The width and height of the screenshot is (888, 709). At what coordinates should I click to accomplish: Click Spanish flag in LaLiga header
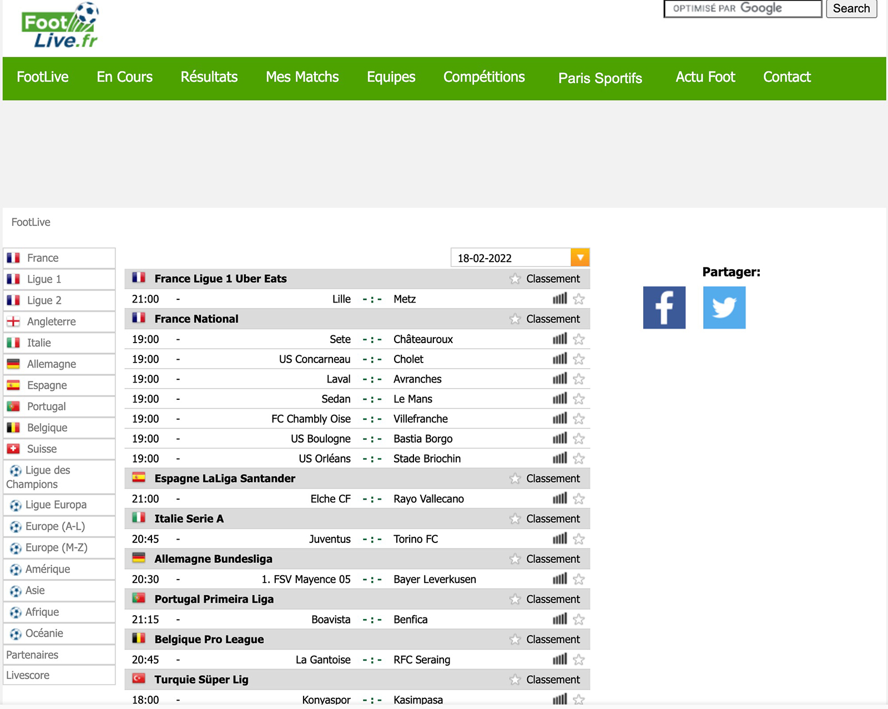tap(139, 477)
